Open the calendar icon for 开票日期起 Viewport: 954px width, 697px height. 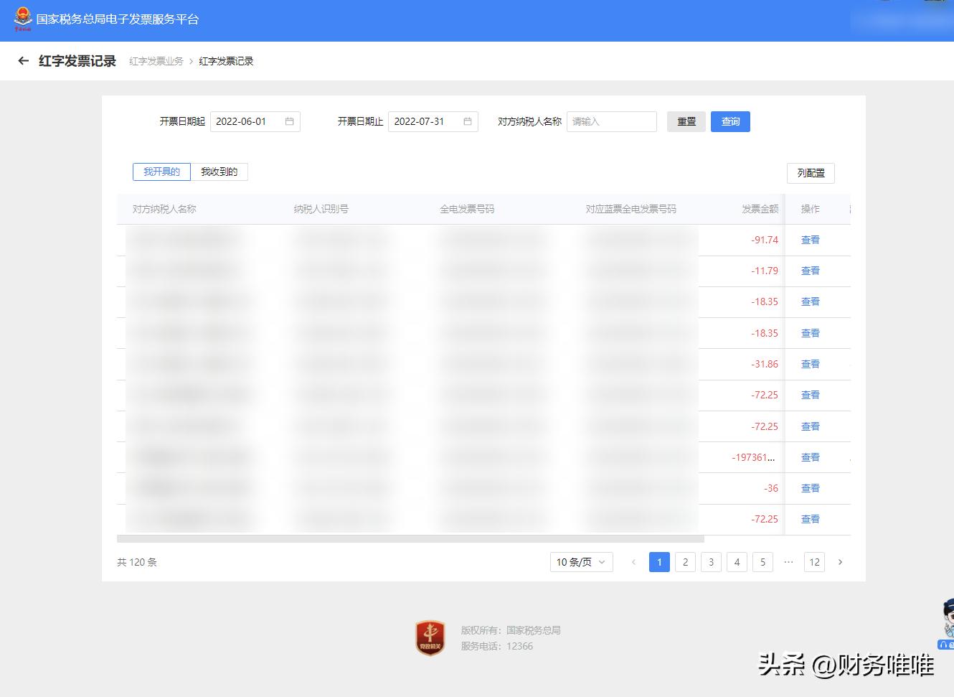tap(290, 121)
